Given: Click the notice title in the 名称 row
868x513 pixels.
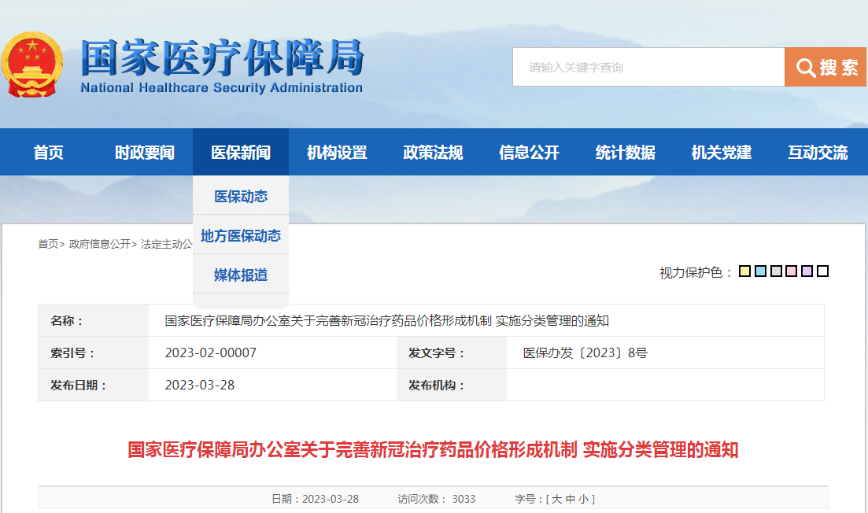Looking at the screenshot, I should (386, 320).
